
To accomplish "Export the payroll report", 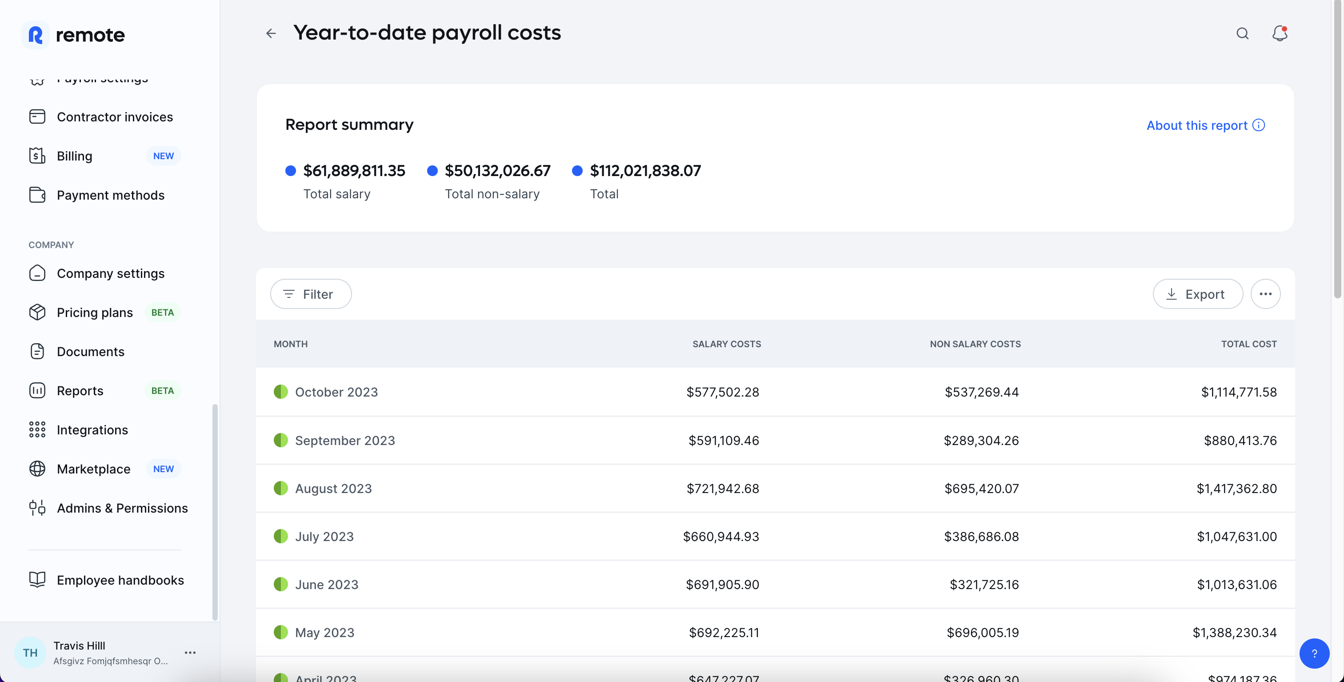I will pyautogui.click(x=1197, y=294).
